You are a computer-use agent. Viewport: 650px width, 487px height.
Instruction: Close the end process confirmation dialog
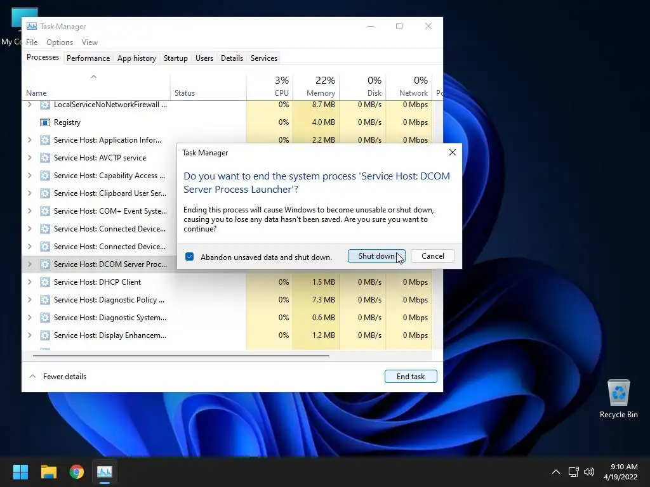point(452,152)
